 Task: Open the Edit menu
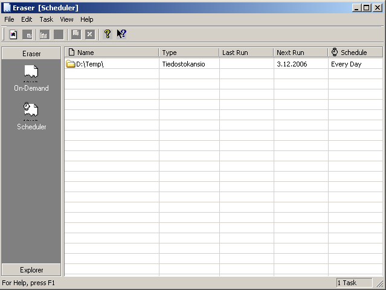(27, 19)
